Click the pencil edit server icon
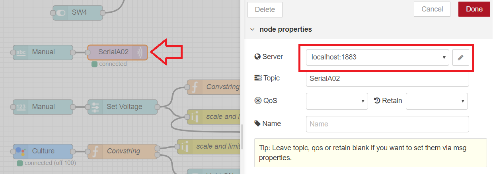Screen dimensions: 493x174 (x=461, y=57)
